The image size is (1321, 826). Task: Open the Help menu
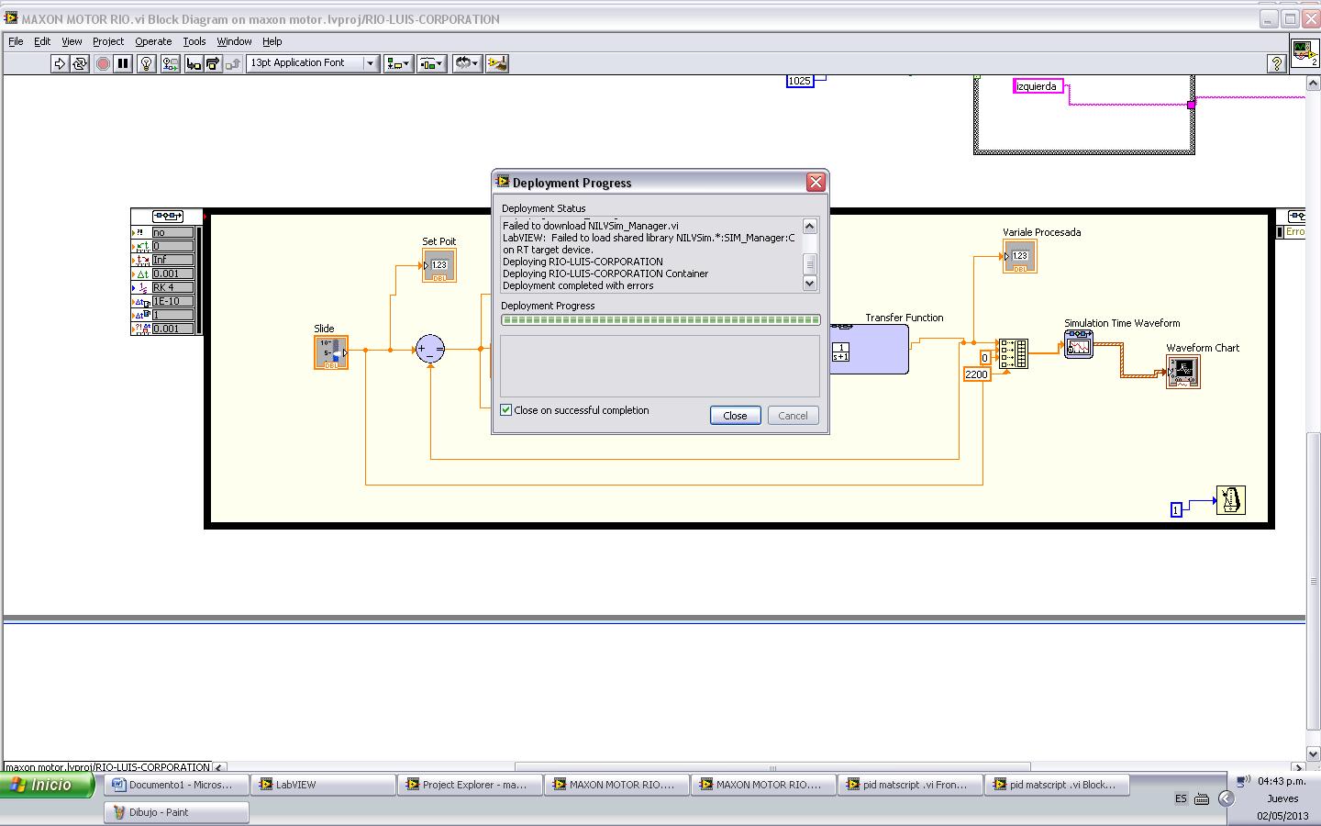click(x=272, y=41)
